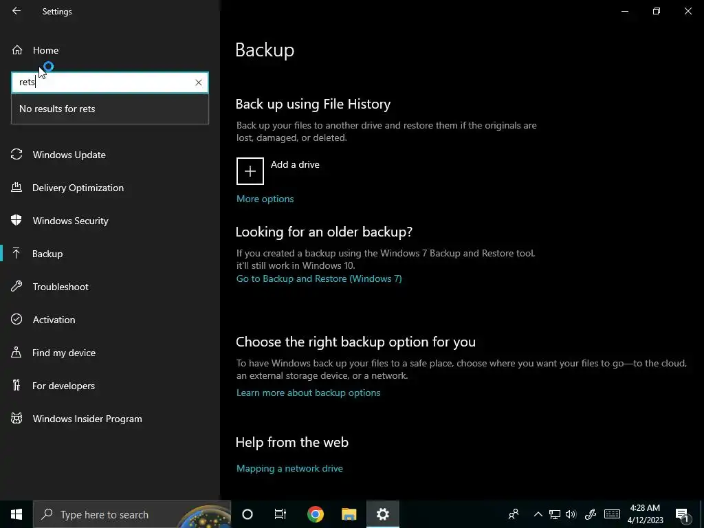
Task: Click the Delivery Optimization icon
Action: [x=16, y=187]
